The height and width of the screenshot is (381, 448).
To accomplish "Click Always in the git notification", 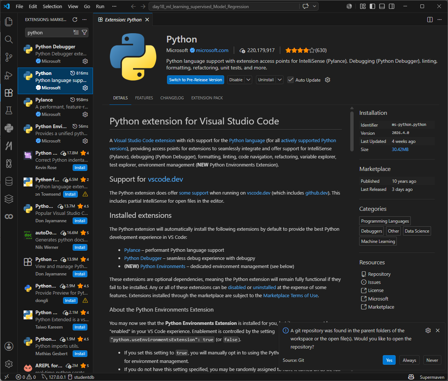I will pyautogui.click(x=409, y=360).
